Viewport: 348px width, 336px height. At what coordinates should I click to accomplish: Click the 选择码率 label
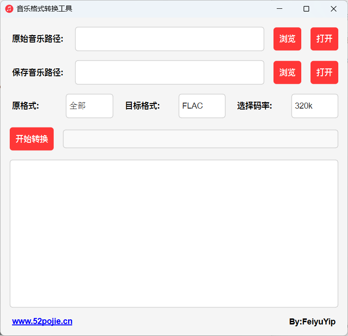(255, 106)
